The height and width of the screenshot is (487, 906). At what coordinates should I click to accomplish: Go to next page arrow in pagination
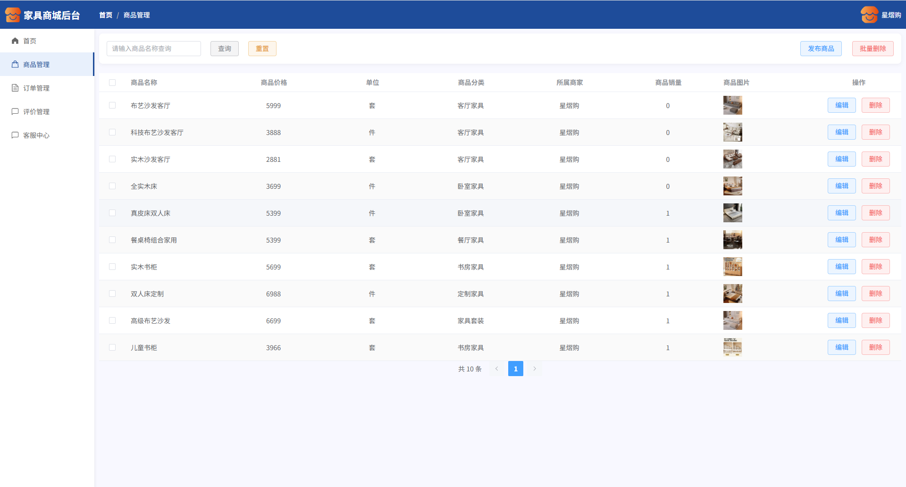pos(535,369)
